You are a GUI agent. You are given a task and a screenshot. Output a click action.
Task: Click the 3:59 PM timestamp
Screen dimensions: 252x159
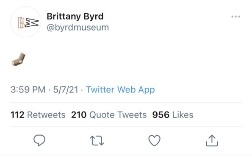28,89
